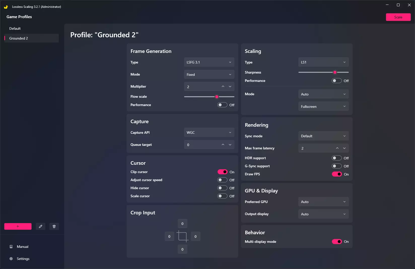Select the Default game profile

[31, 28]
